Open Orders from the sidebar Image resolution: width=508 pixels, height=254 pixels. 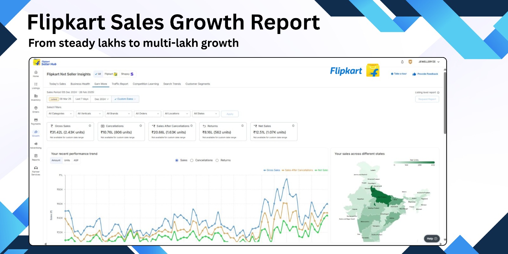(36, 108)
